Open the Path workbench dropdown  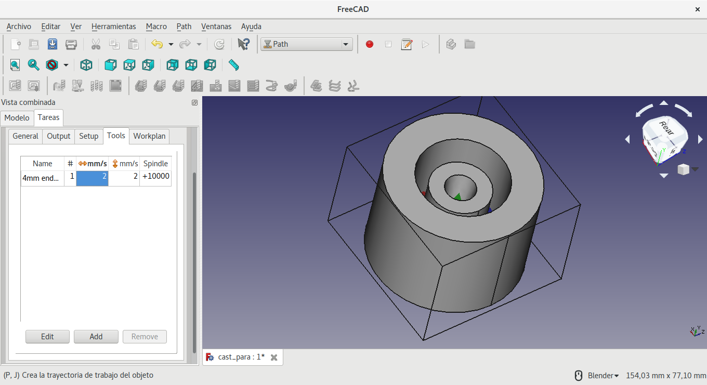coord(306,44)
